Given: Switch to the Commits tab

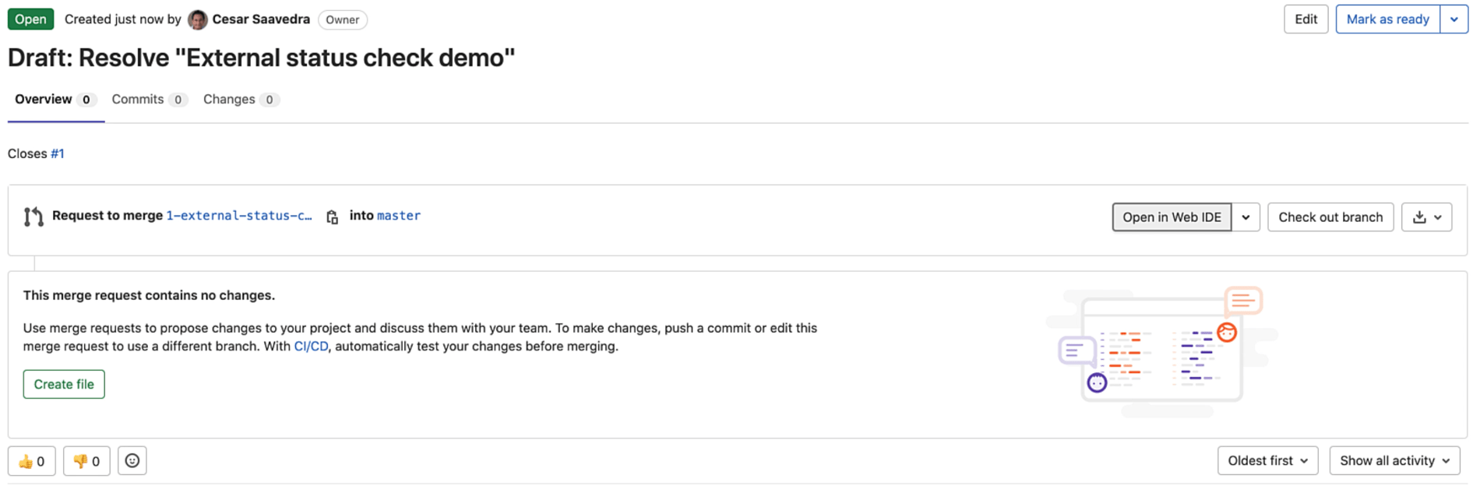Looking at the screenshot, I should tap(148, 100).
